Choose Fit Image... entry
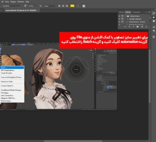156x142 pixels. point(12,93)
